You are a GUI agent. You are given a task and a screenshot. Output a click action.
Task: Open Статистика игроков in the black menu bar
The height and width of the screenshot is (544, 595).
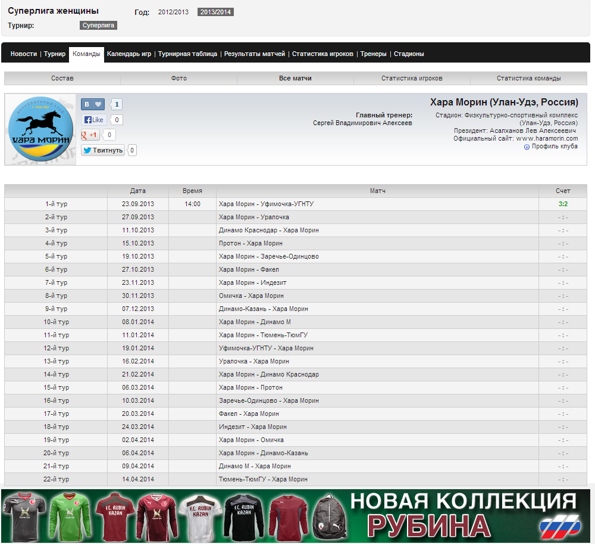point(322,54)
